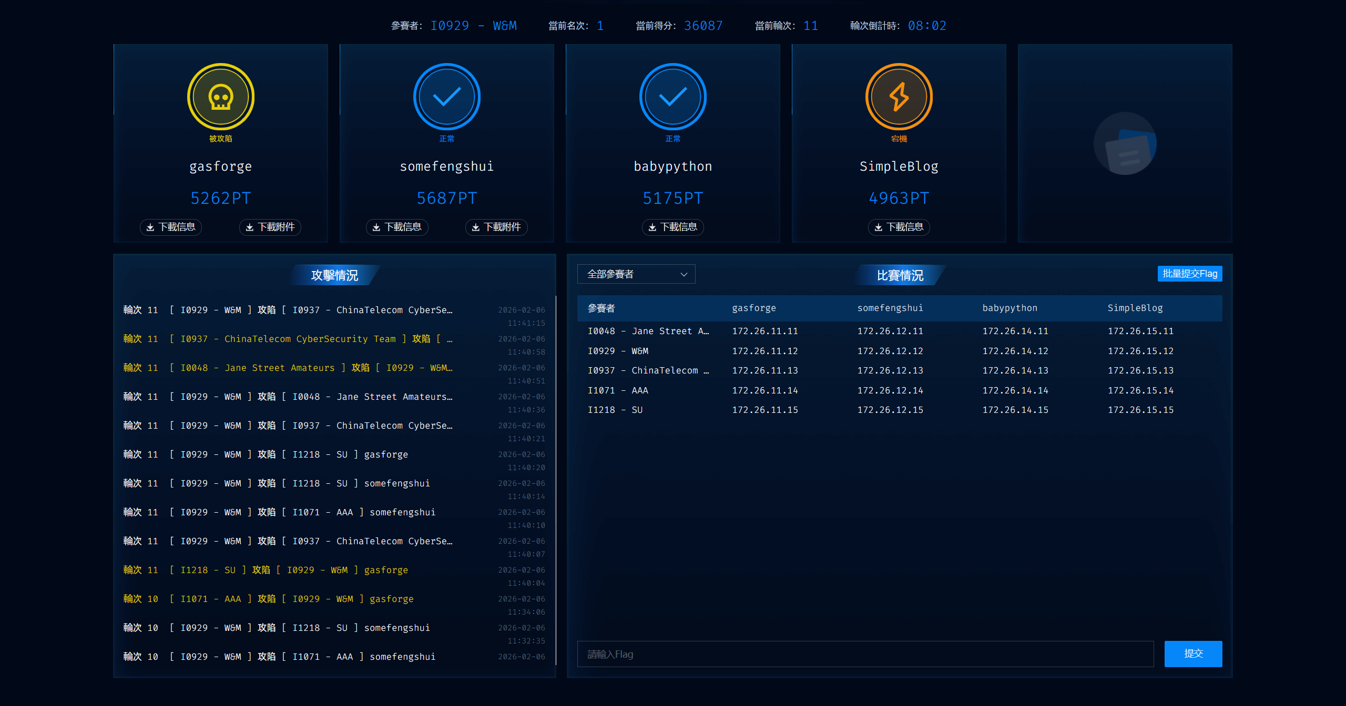The width and height of the screenshot is (1346, 706).
Task: Click the somefengshui checkmark status icon
Action: tap(446, 97)
